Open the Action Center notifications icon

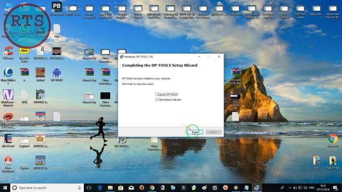tap(336, 188)
